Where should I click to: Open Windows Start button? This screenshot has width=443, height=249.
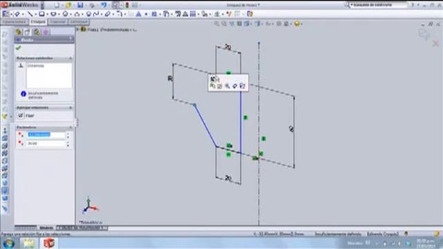point(9,243)
